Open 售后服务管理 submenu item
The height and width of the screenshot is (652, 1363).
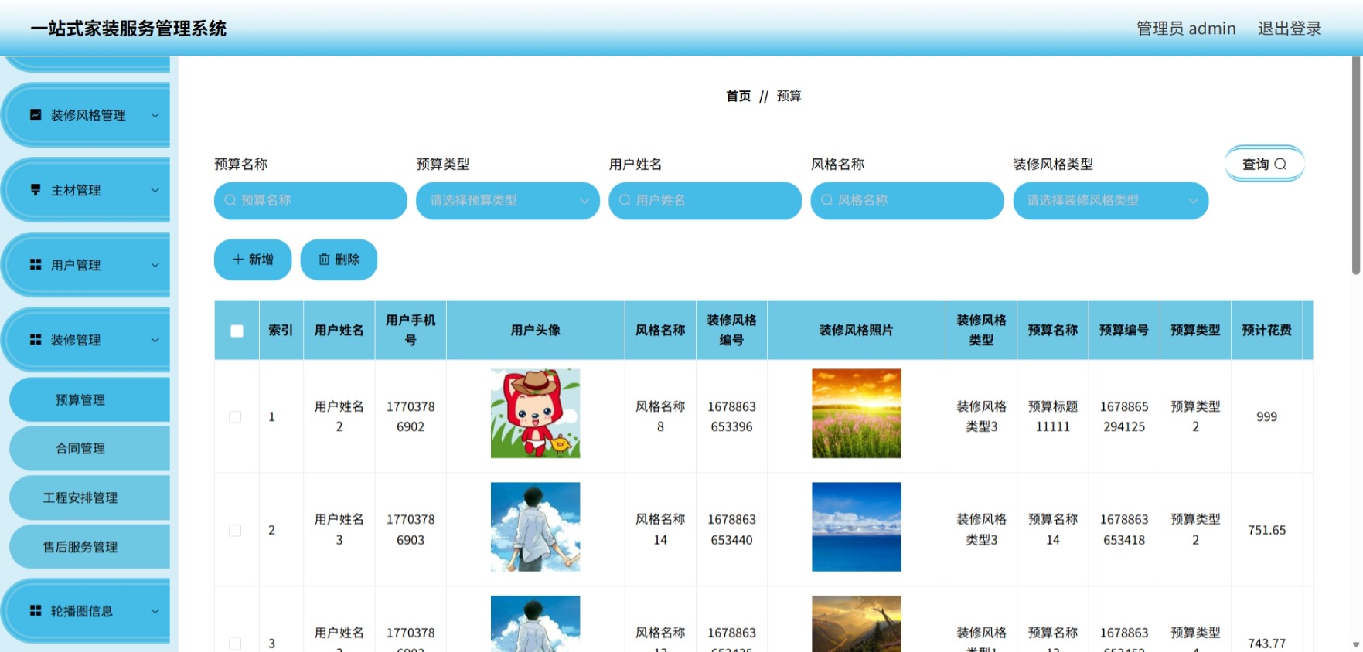(x=90, y=547)
